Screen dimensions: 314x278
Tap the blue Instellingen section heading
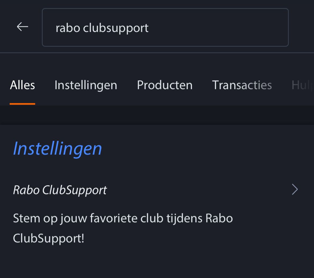(x=57, y=149)
